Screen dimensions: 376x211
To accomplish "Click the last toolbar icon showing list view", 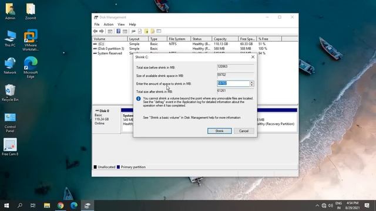I will [159, 31].
